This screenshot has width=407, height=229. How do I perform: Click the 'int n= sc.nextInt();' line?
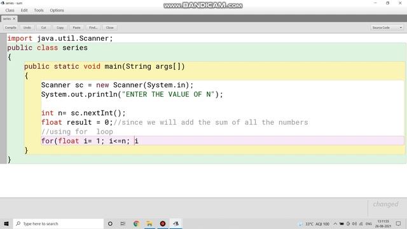[x=83, y=113]
